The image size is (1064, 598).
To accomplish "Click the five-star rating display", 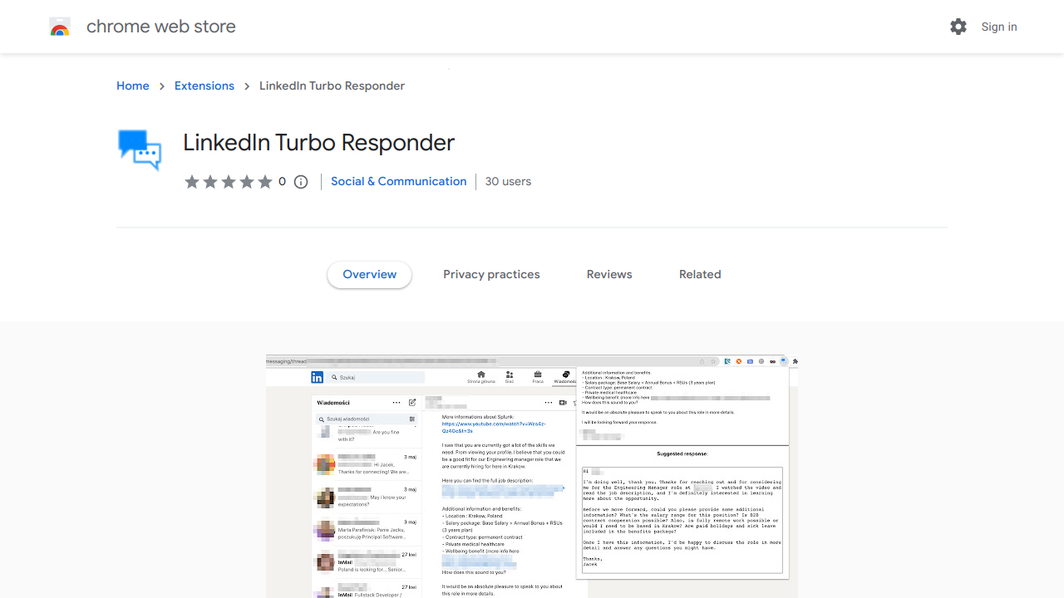I will (229, 182).
